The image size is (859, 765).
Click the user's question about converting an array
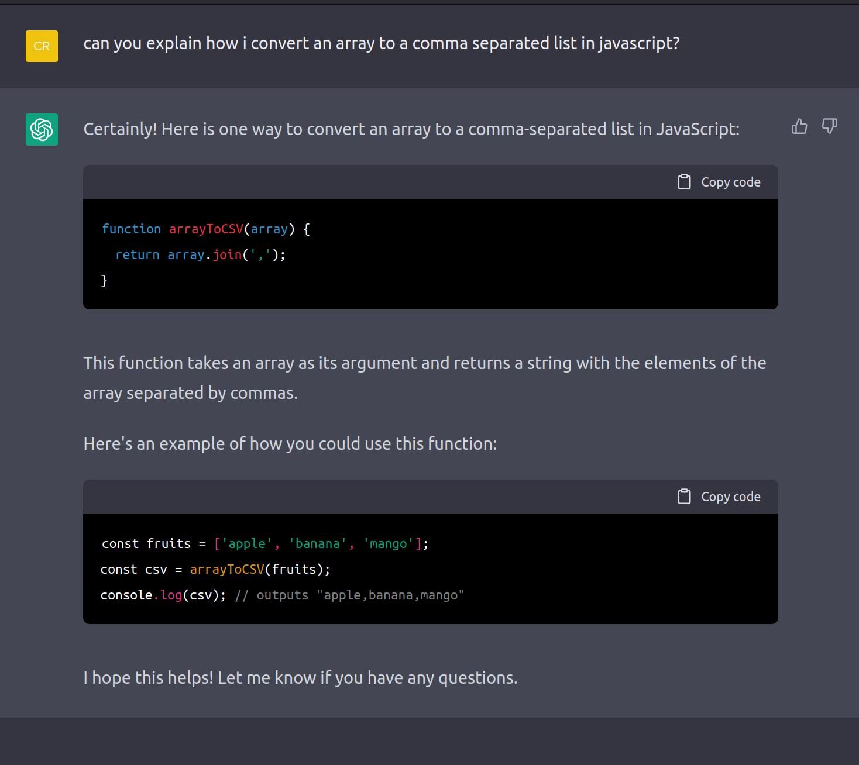(x=381, y=43)
